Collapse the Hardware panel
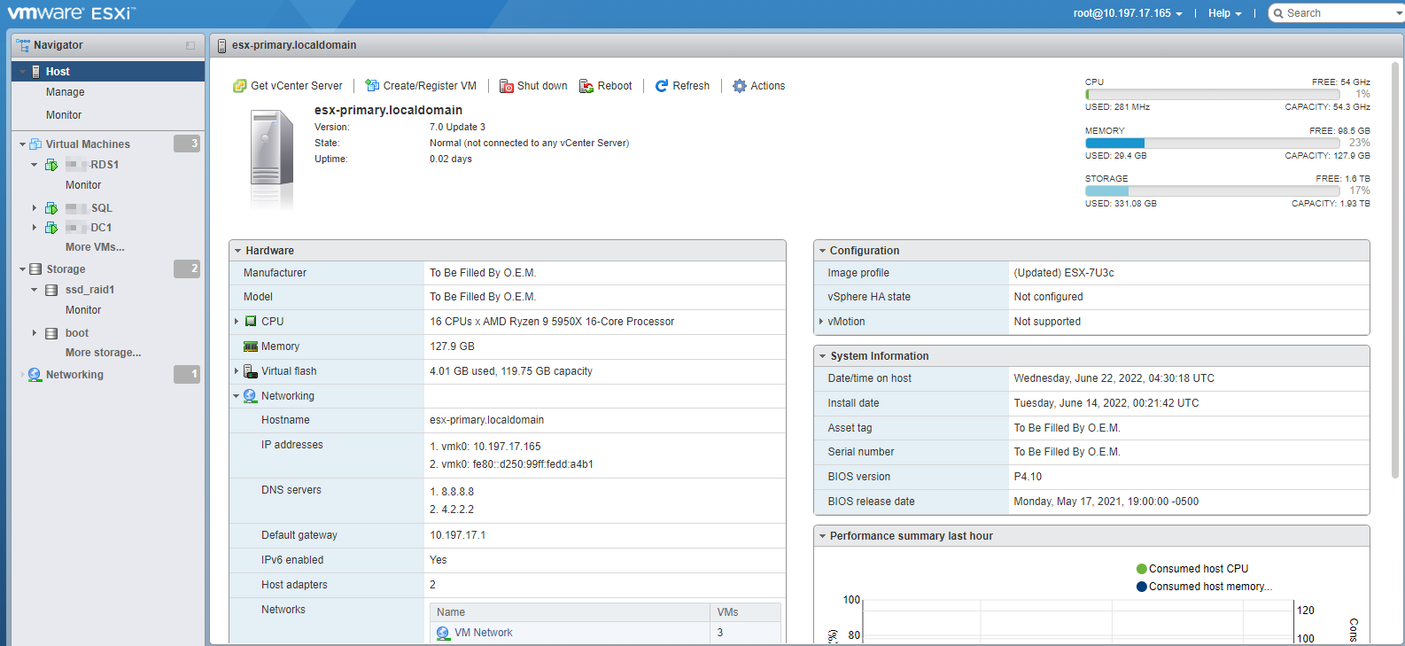 coord(238,251)
